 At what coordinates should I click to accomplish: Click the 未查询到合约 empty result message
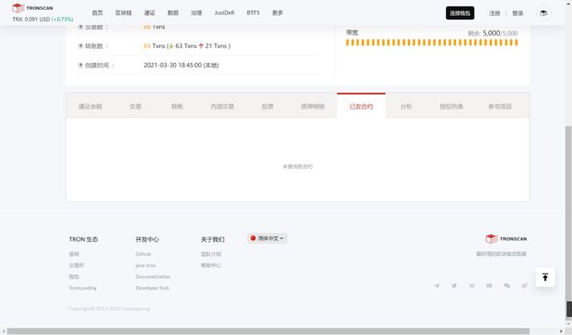[298, 167]
